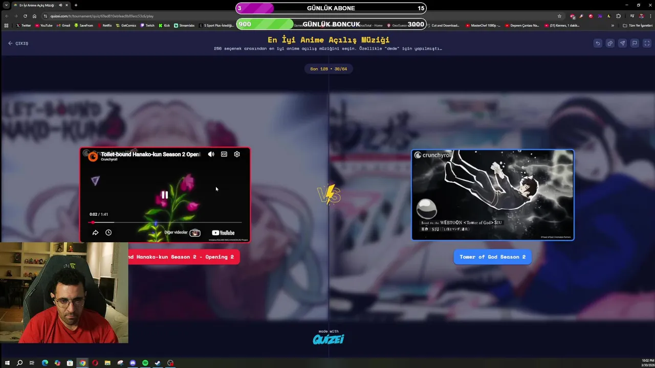Click the Chrome home button
The image size is (655, 368).
34,16
